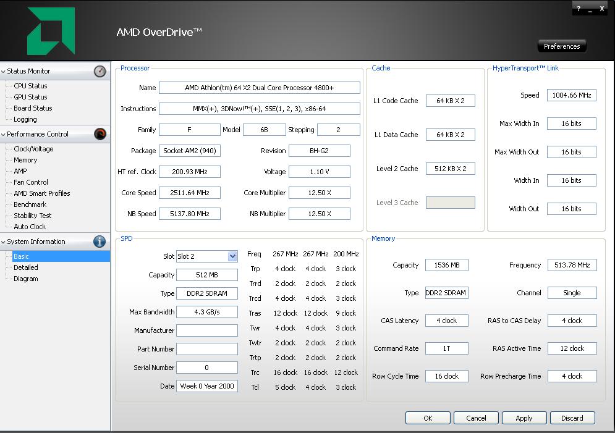The width and height of the screenshot is (615, 433).
Task: Open help with the question mark icon
Action: click(x=579, y=8)
